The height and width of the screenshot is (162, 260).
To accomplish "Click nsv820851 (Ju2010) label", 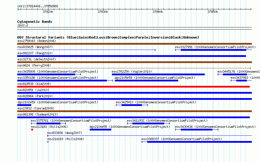I will pos(33,90).
